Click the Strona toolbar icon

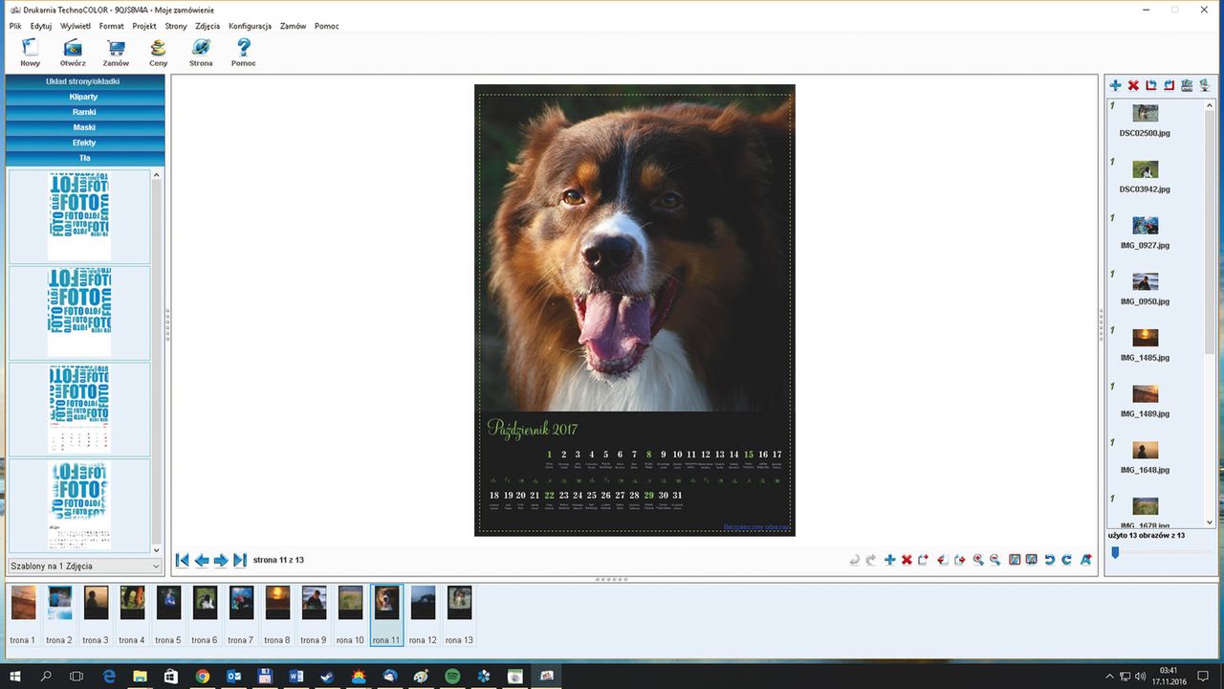point(201,48)
